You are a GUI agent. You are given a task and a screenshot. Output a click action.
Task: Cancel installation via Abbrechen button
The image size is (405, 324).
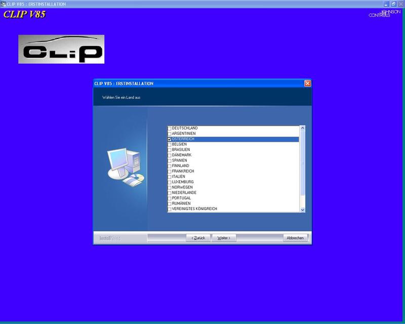295,238
